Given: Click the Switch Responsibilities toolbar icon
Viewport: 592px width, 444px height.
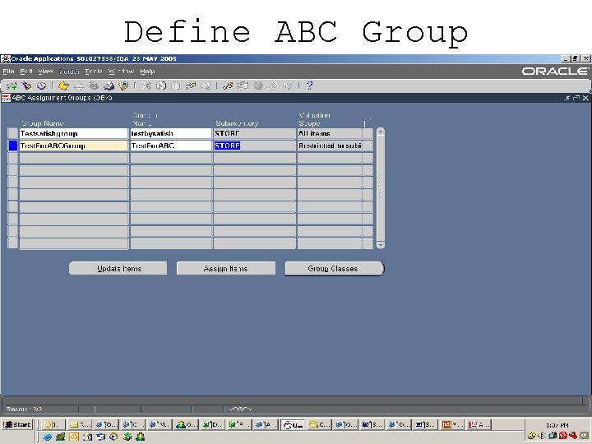Looking at the screenshot, I should 94,86.
